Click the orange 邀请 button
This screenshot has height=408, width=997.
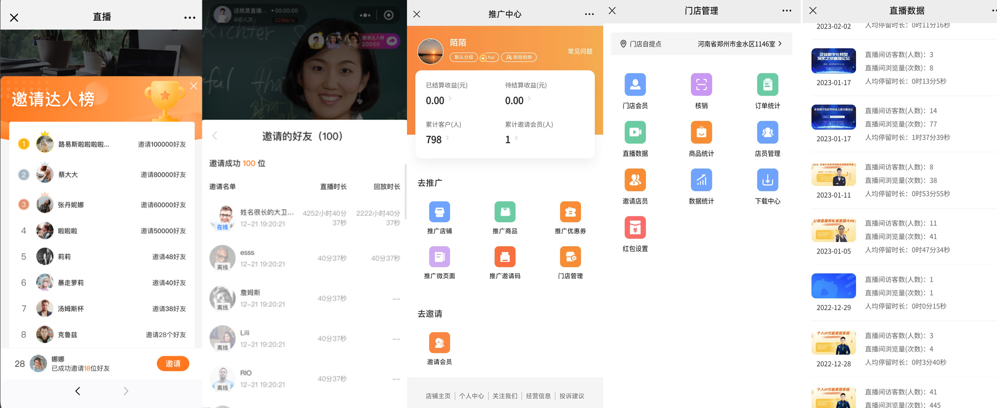(x=173, y=364)
